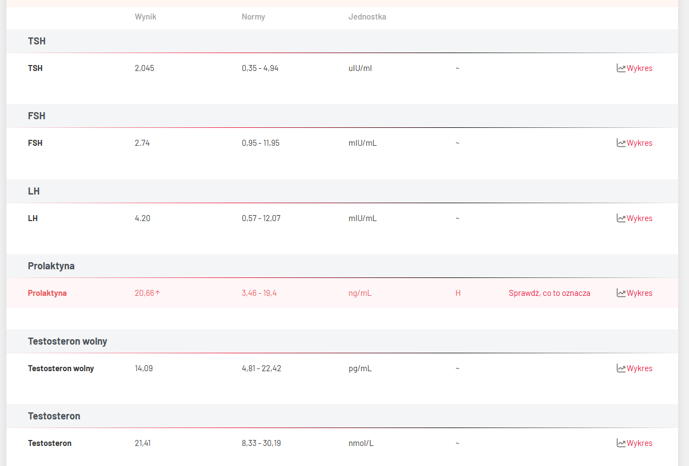Click the up arrow next to 20,66
The height and width of the screenshot is (466, 689).
point(158,293)
